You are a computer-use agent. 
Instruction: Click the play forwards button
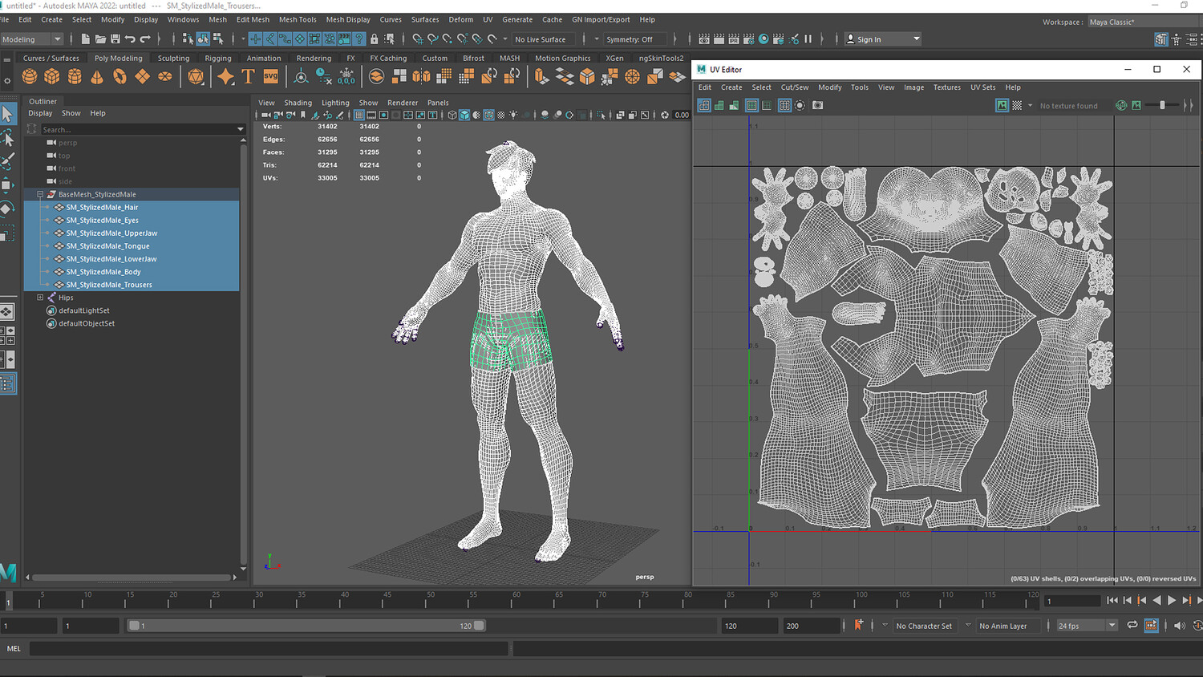[x=1172, y=600]
